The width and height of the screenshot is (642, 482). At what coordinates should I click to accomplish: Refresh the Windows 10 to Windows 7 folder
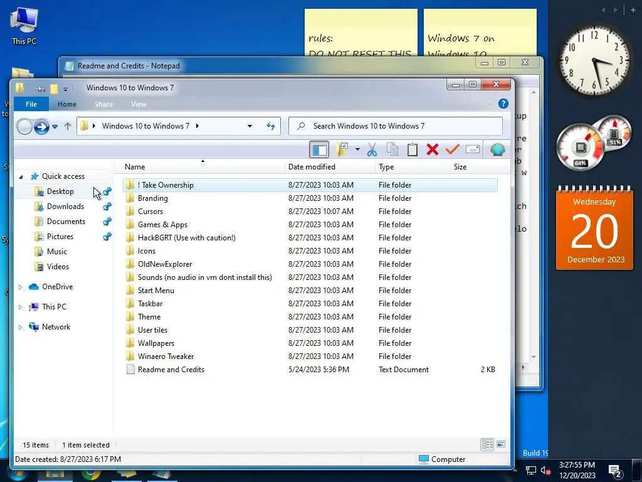click(271, 126)
